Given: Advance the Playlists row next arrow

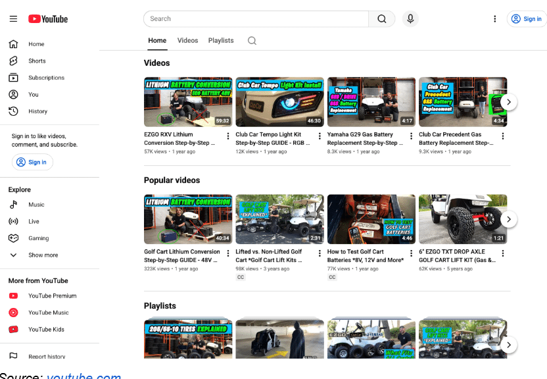Looking at the screenshot, I should coord(509,345).
